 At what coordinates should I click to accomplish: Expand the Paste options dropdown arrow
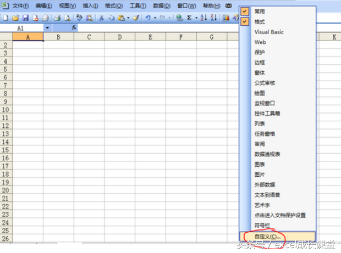coord(128,18)
